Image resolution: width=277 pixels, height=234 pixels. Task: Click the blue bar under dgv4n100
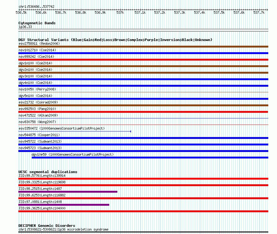(143, 86)
